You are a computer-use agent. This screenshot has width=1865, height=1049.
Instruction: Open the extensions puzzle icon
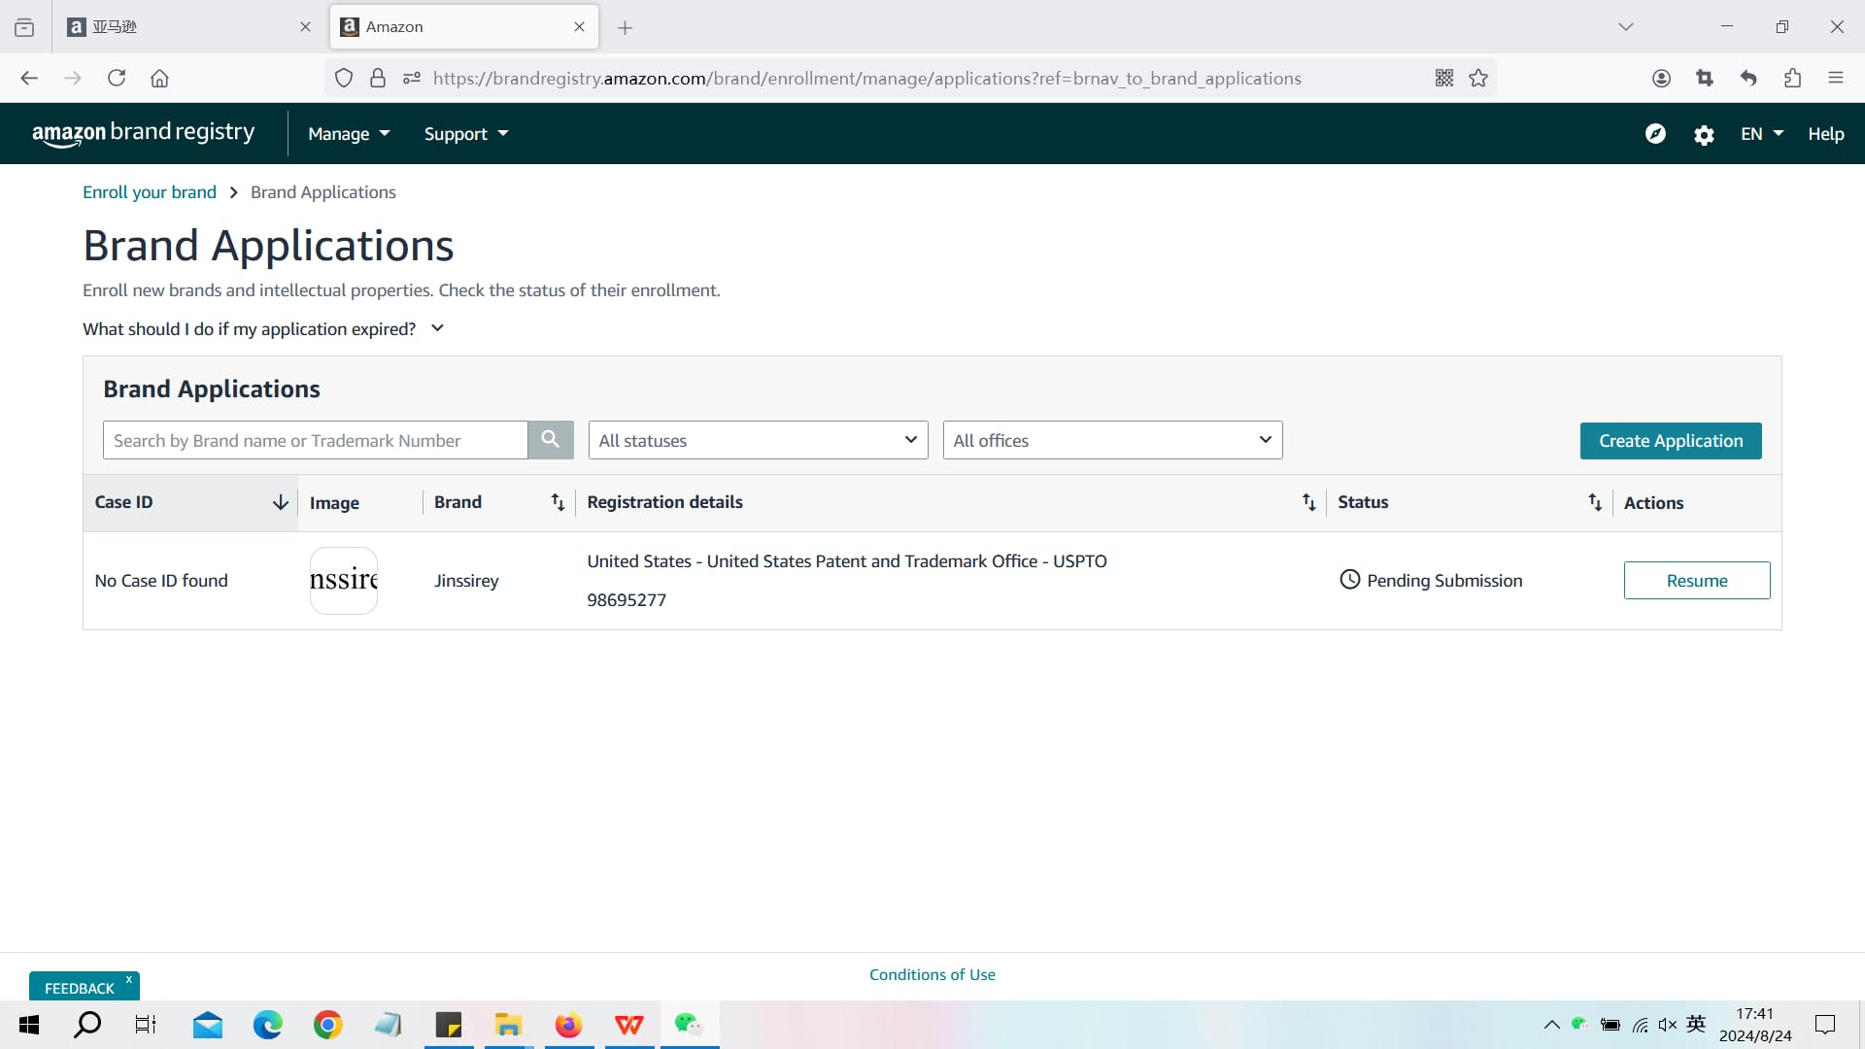click(1792, 79)
